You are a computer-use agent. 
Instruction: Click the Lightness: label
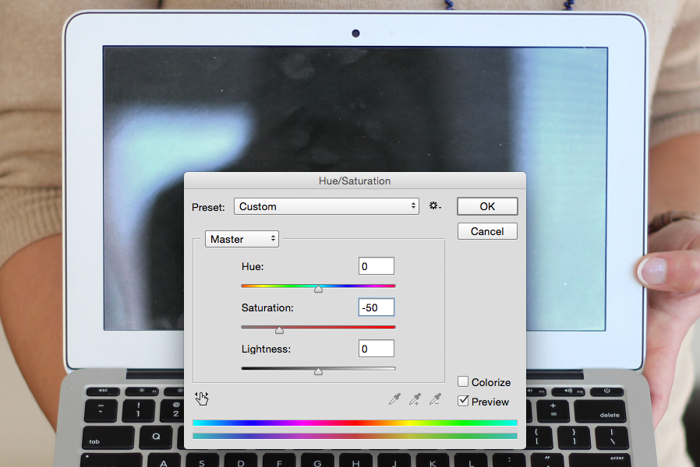click(x=266, y=349)
